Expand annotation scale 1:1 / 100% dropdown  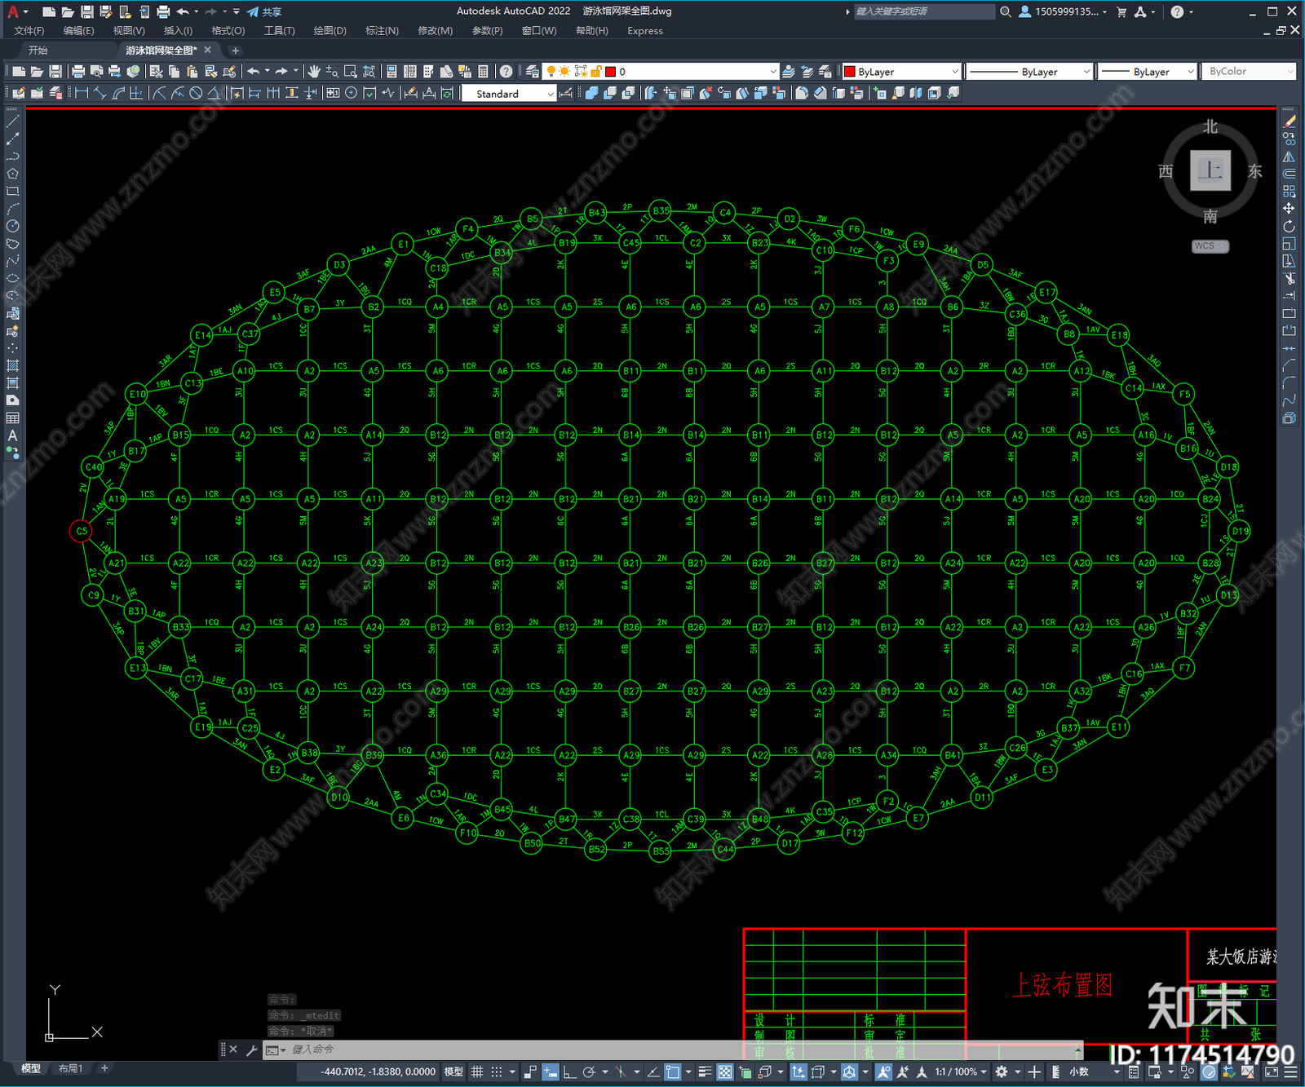(x=961, y=1072)
